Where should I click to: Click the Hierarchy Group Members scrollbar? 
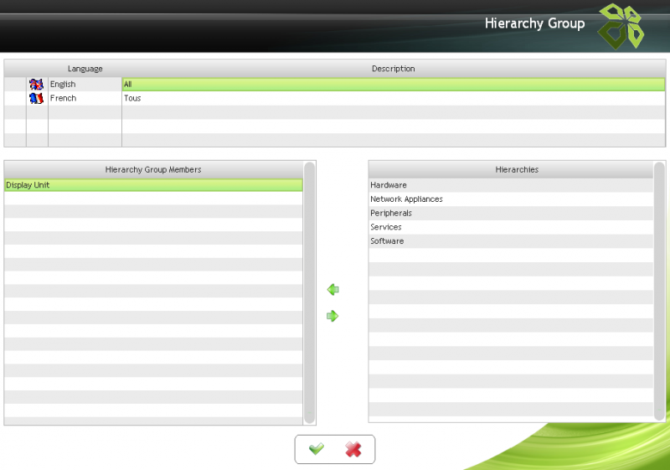coord(309,292)
